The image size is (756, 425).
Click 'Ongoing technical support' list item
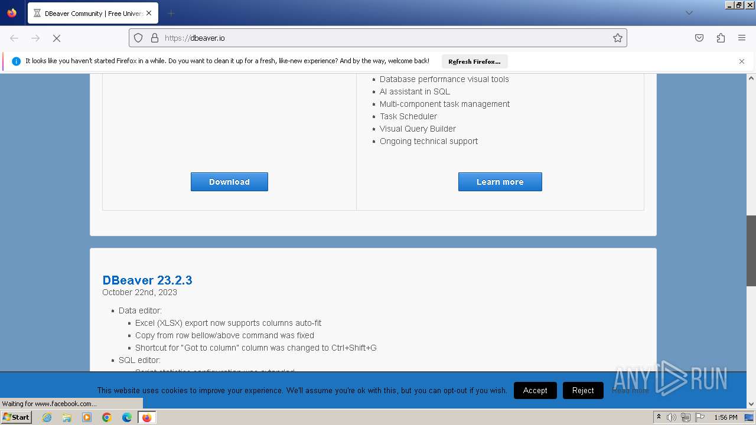click(x=429, y=141)
